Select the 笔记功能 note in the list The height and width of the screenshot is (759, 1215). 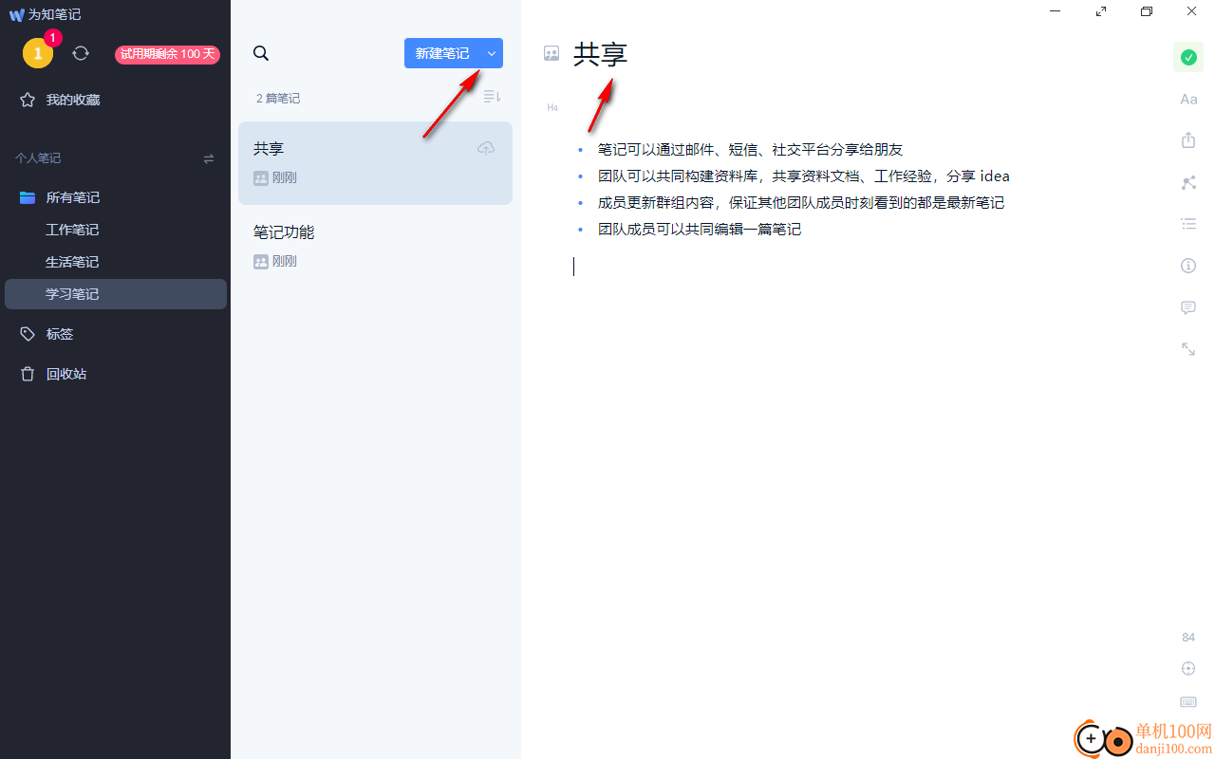375,246
